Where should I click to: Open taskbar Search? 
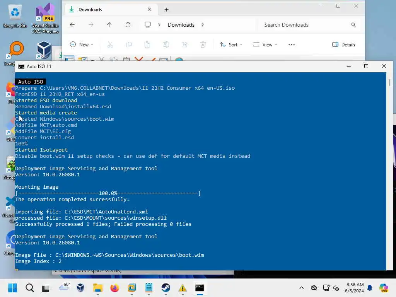click(29, 288)
